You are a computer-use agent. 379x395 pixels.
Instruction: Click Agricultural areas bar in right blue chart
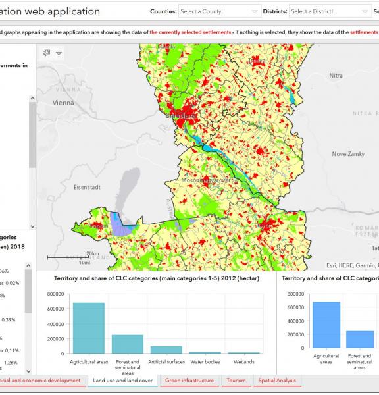[326, 325]
